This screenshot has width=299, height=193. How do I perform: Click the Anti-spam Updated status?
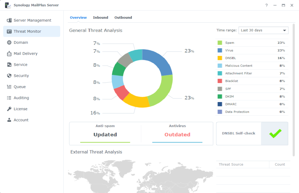pos(105,135)
